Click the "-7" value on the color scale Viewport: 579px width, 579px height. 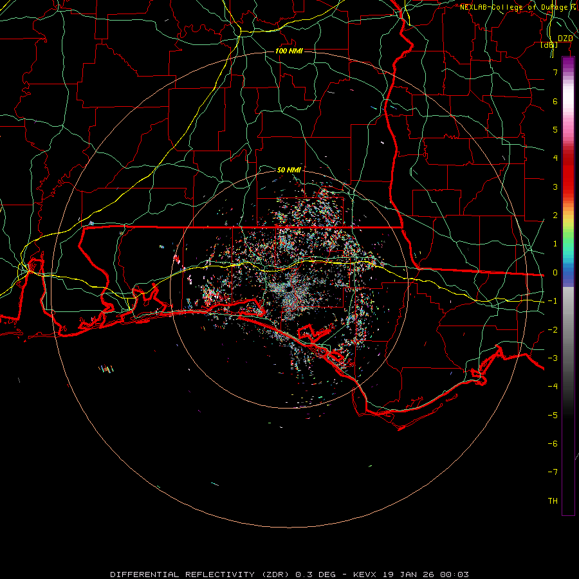(x=553, y=472)
